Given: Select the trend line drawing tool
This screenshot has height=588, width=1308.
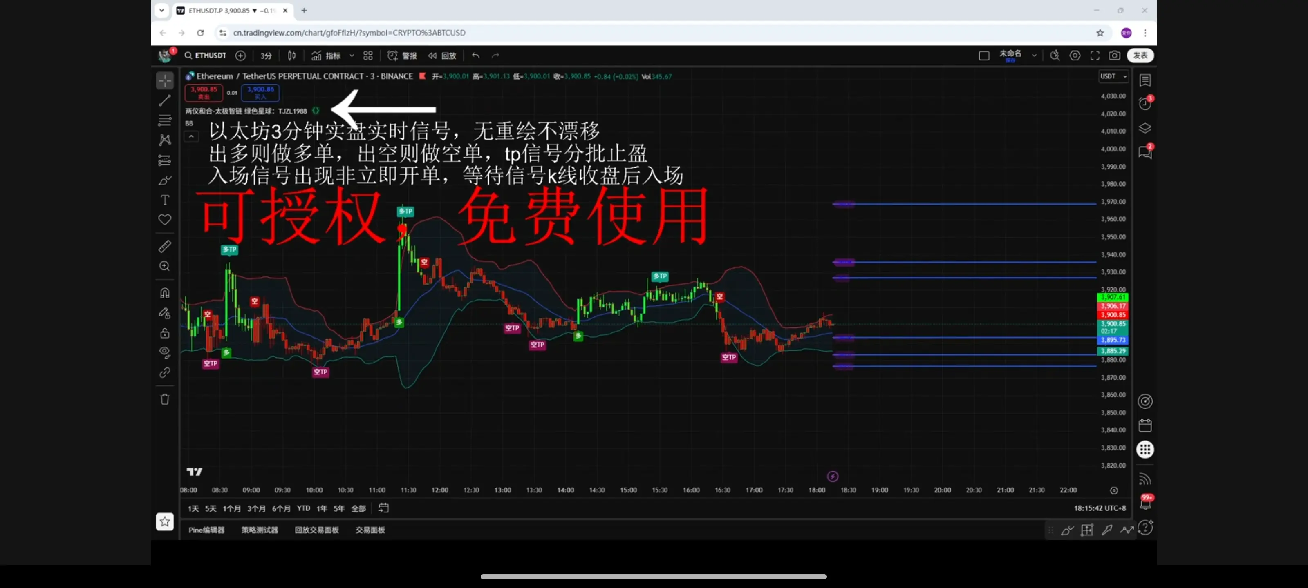Looking at the screenshot, I should pyautogui.click(x=164, y=100).
